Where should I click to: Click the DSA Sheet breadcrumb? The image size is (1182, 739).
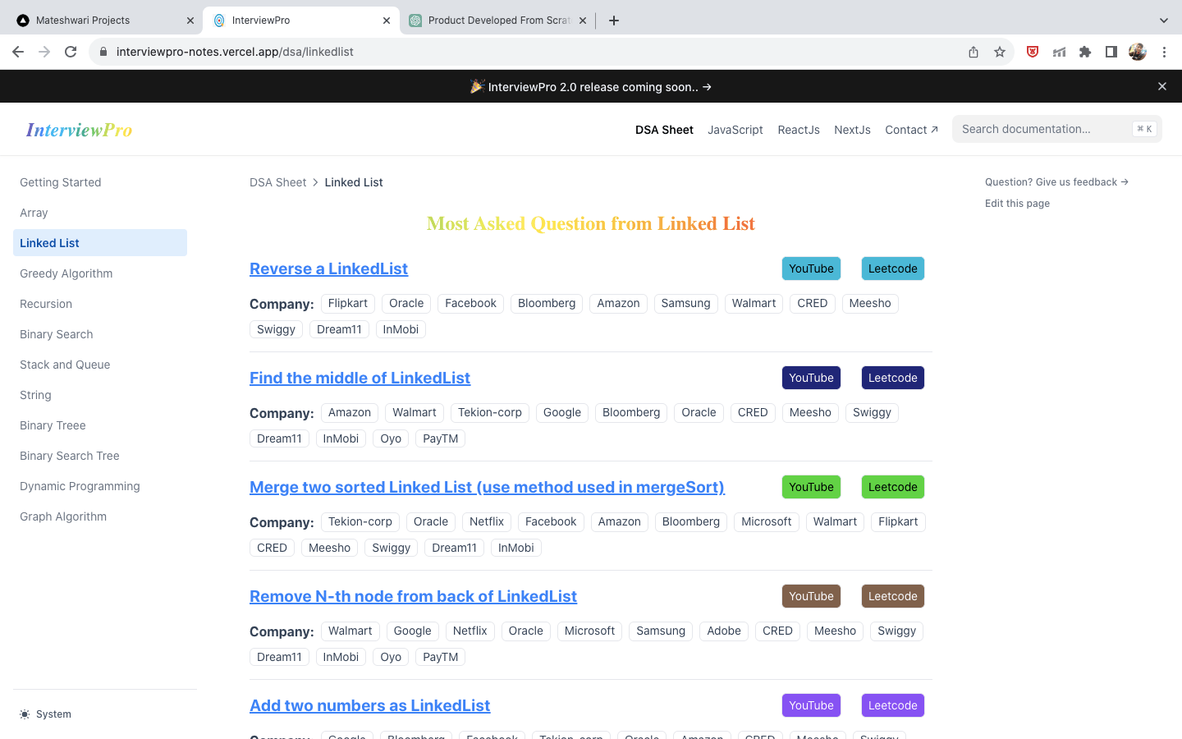click(277, 182)
